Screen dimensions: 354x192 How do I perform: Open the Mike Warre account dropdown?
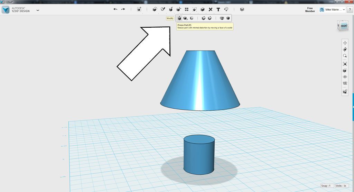[332, 9]
